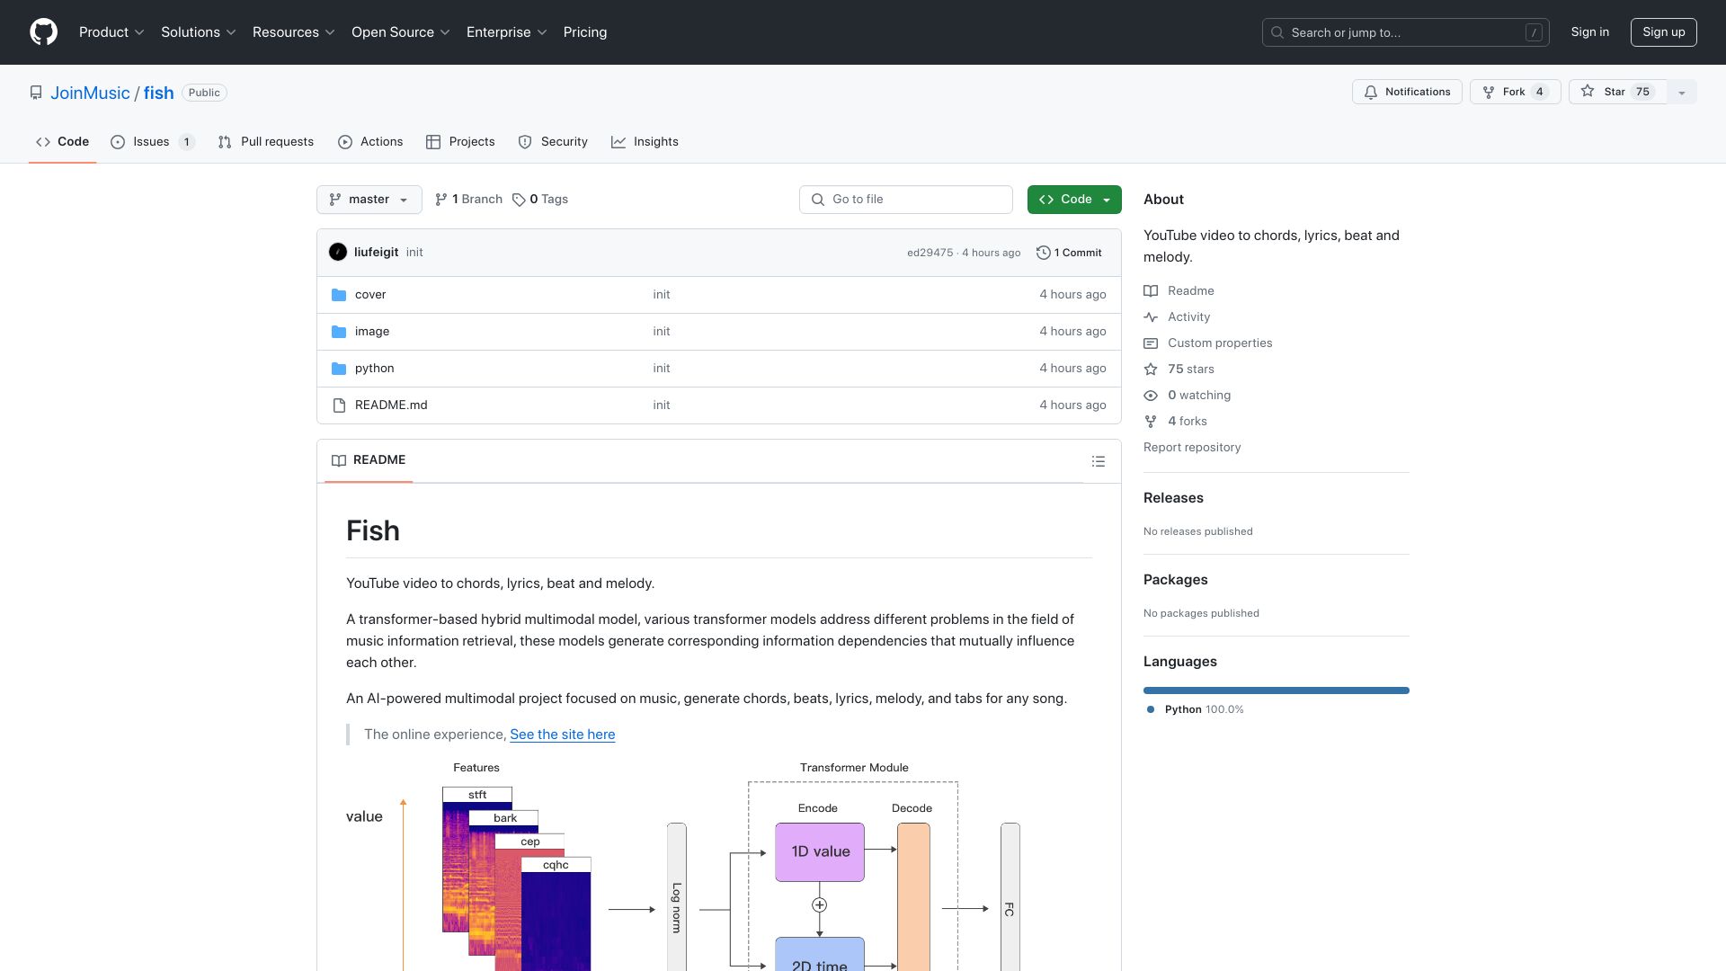Click the README outline list icon
Viewport: 1726px width, 971px height.
click(1098, 461)
